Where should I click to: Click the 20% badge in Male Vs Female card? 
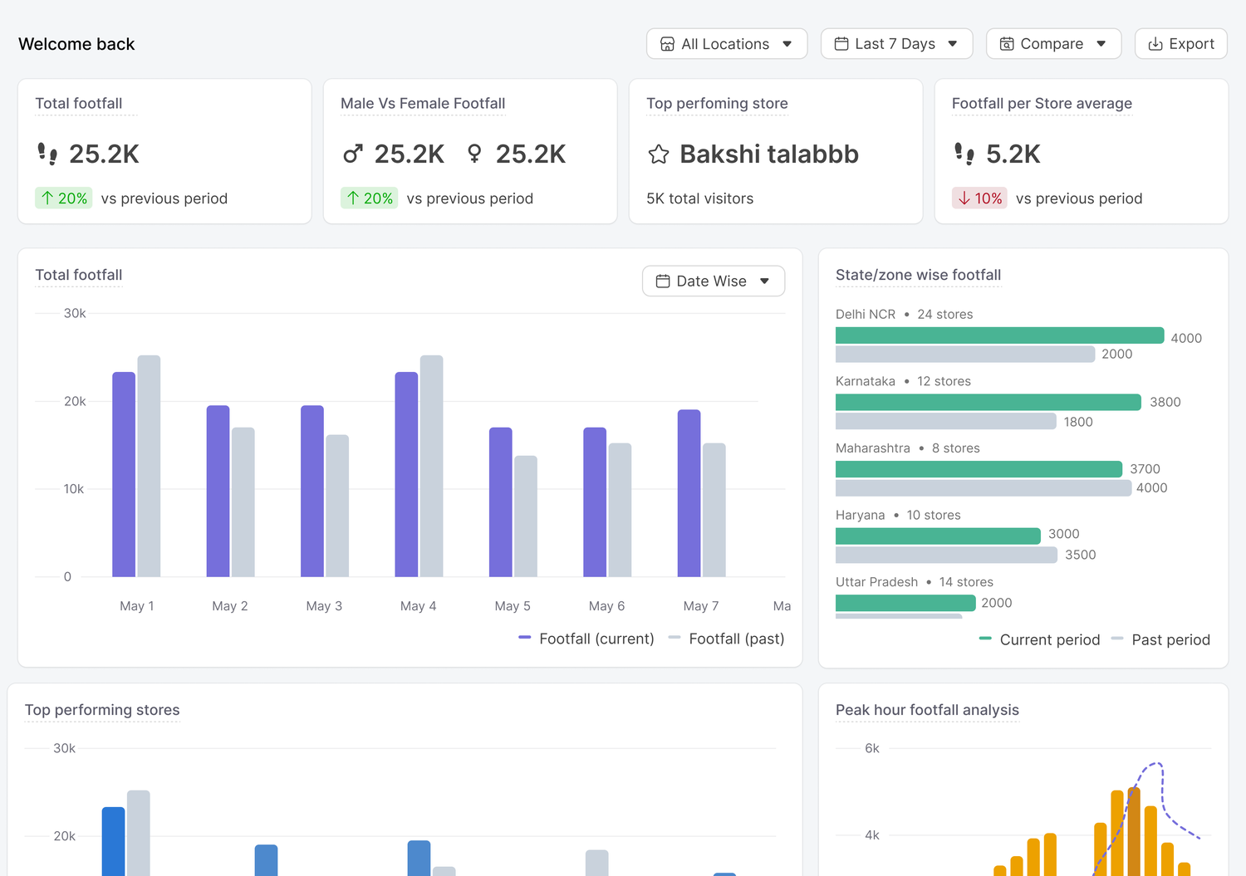370,198
